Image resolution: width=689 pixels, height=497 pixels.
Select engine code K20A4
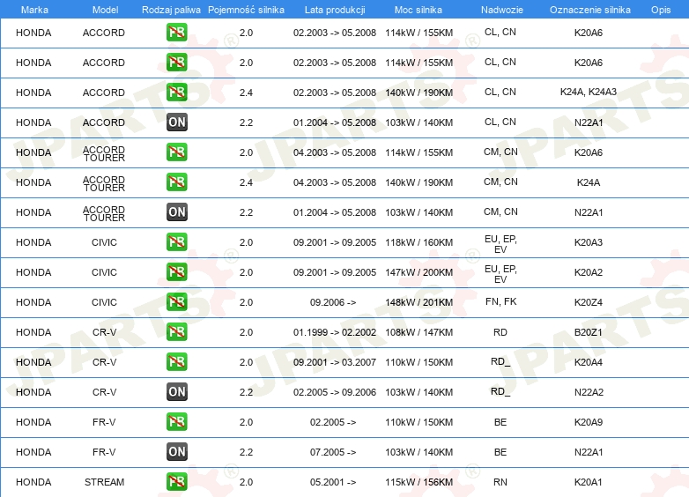[x=589, y=362]
